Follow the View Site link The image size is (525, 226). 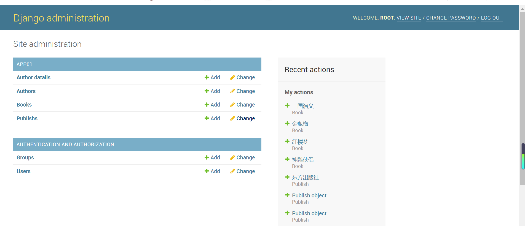tap(409, 18)
